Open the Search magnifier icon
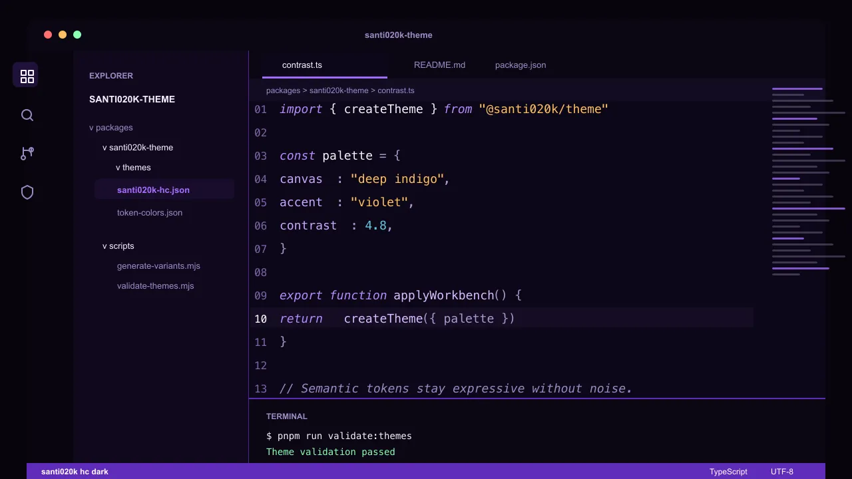This screenshot has height=479, width=852. click(27, 115)
